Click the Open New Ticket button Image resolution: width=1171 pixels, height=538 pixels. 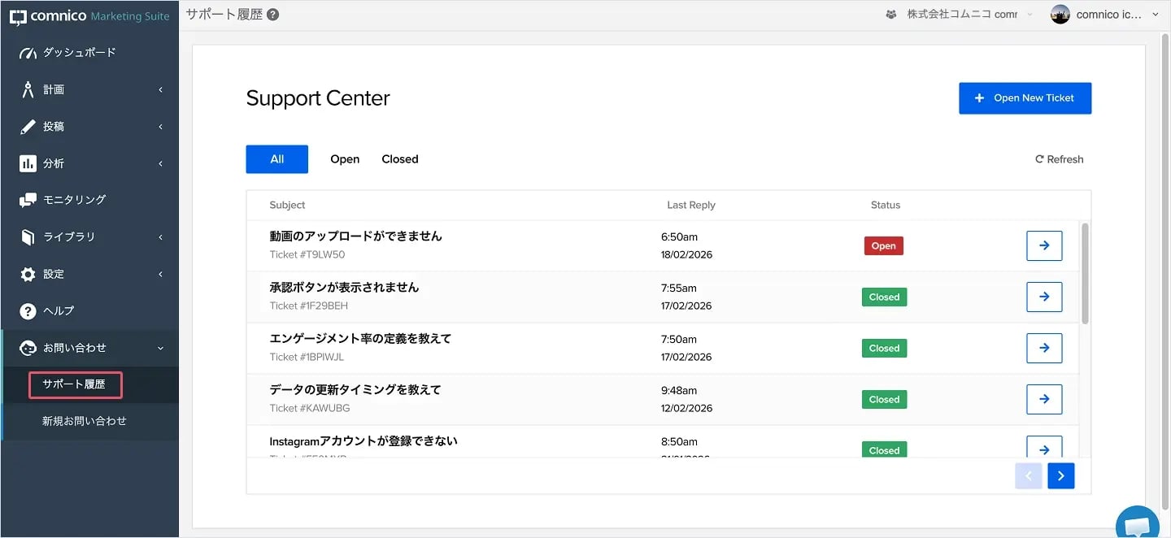coord(1025,98)
